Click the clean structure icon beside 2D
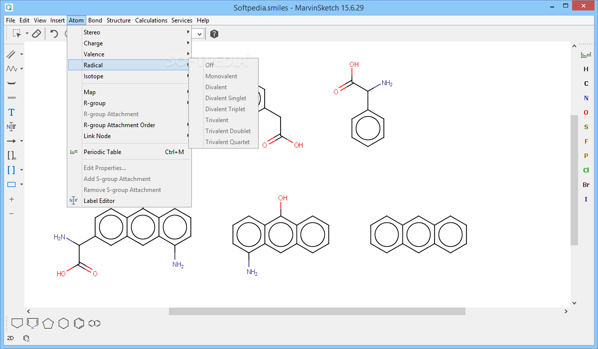 pyautogui.click(x=26, y=338)
